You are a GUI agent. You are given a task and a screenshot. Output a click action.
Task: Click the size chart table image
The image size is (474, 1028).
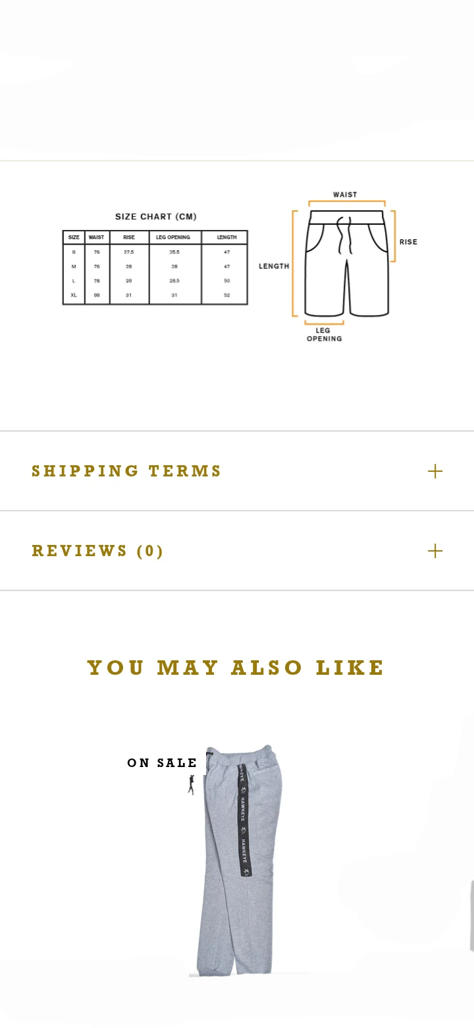point(155,267)
